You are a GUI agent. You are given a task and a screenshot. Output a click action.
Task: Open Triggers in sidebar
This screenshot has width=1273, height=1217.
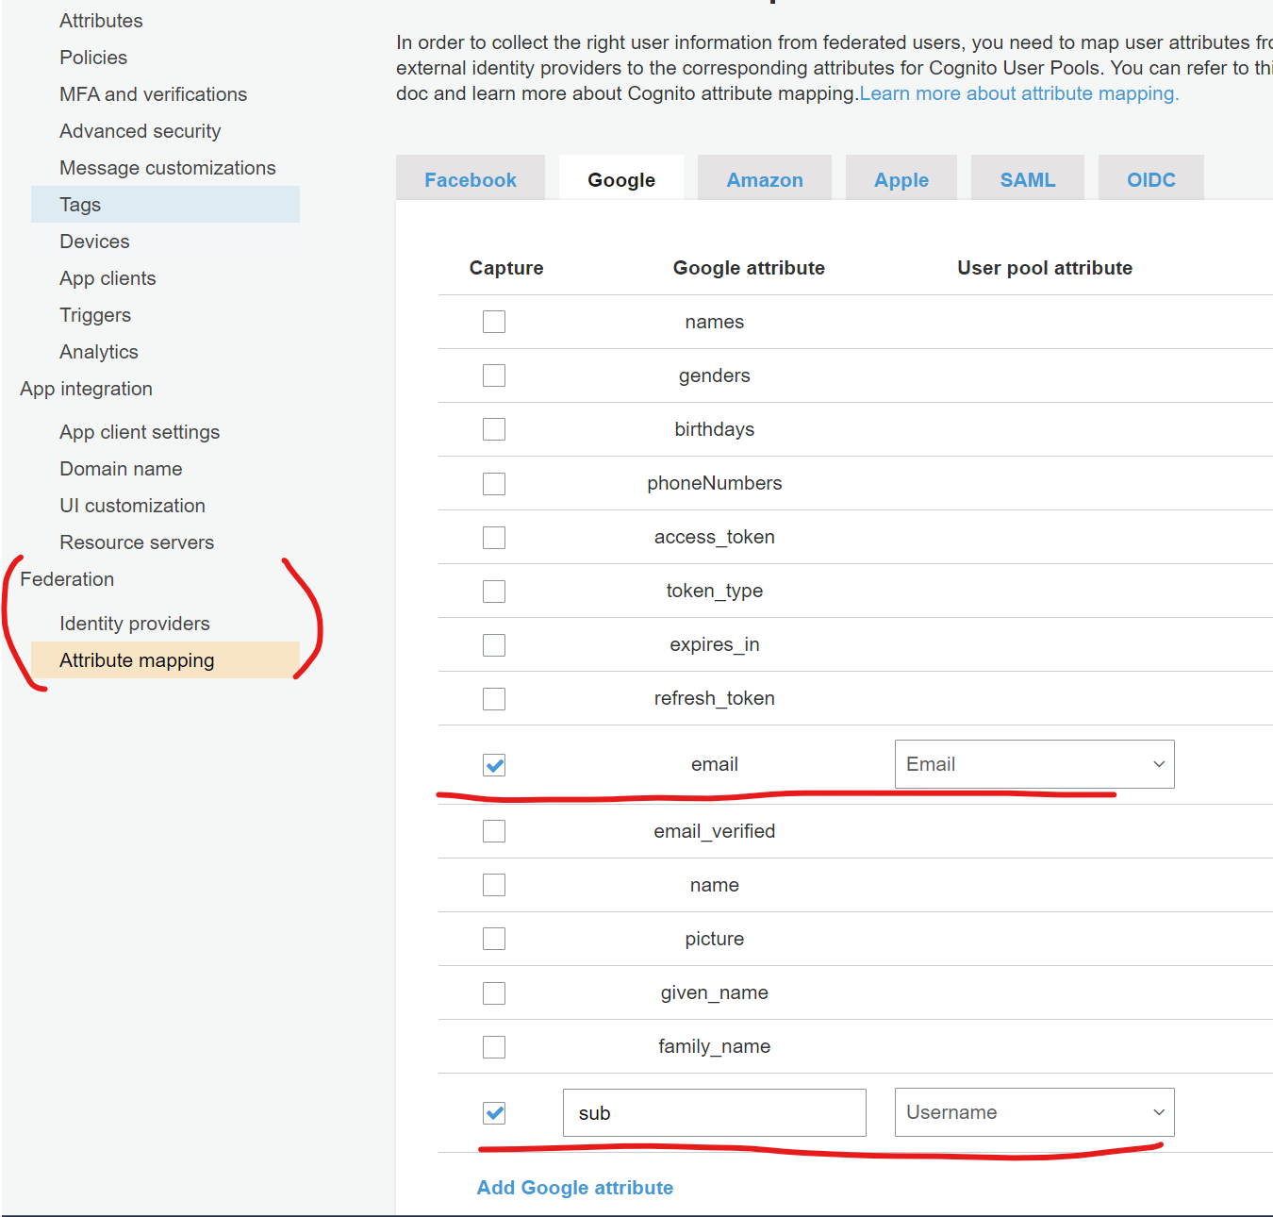tap(95, 315)
